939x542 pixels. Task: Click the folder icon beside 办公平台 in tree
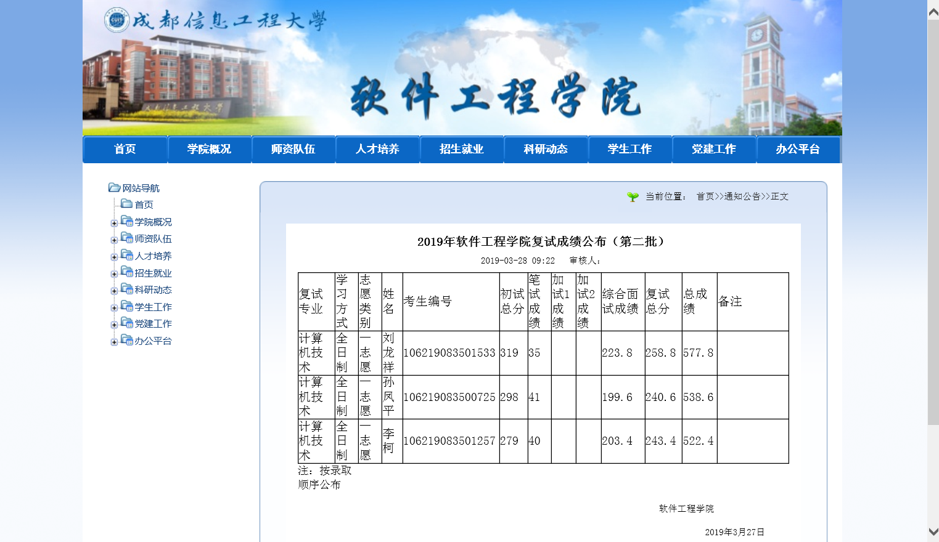click(x=127, y=340)
